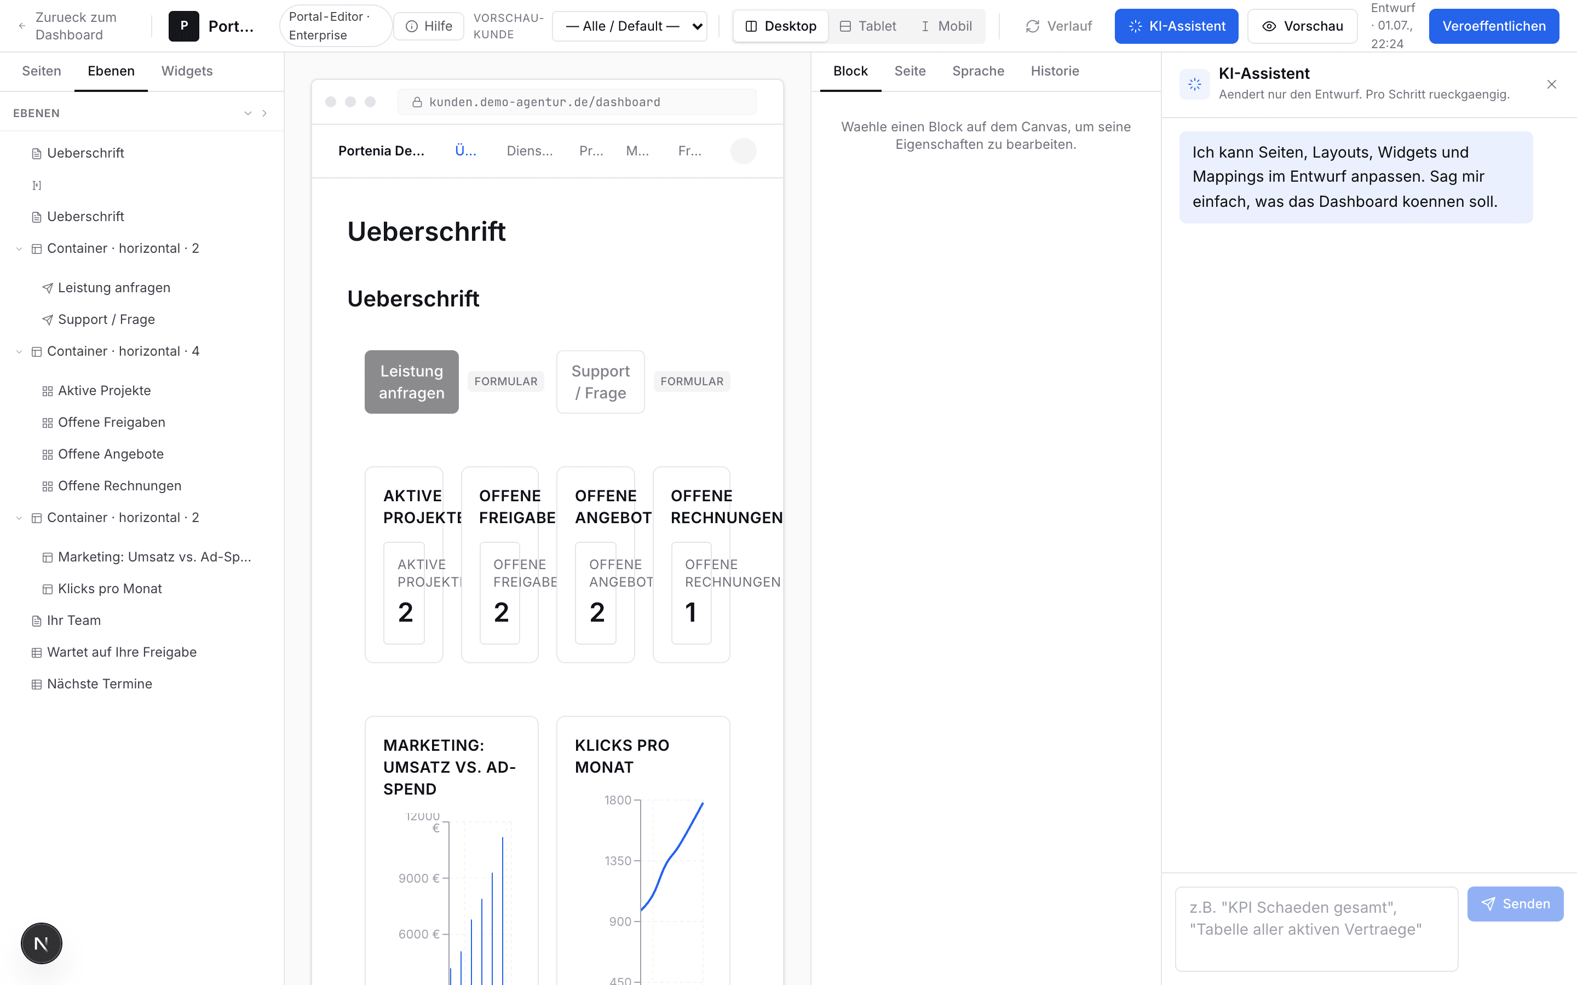Click the lock icon in the preview URL bar
The width and height of the screenshot is (1577, 985).
click(x=417, y=102)
